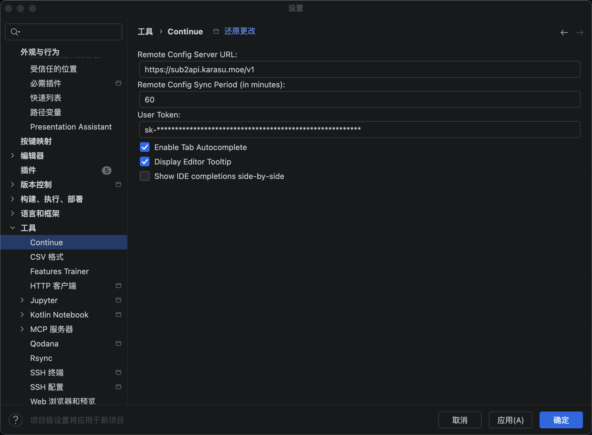Click project-level icon next to Qodana

(x=118, y=343)
